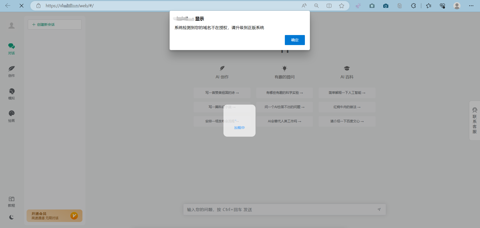Add this page to favorites with the star

[x=341, y=6]
